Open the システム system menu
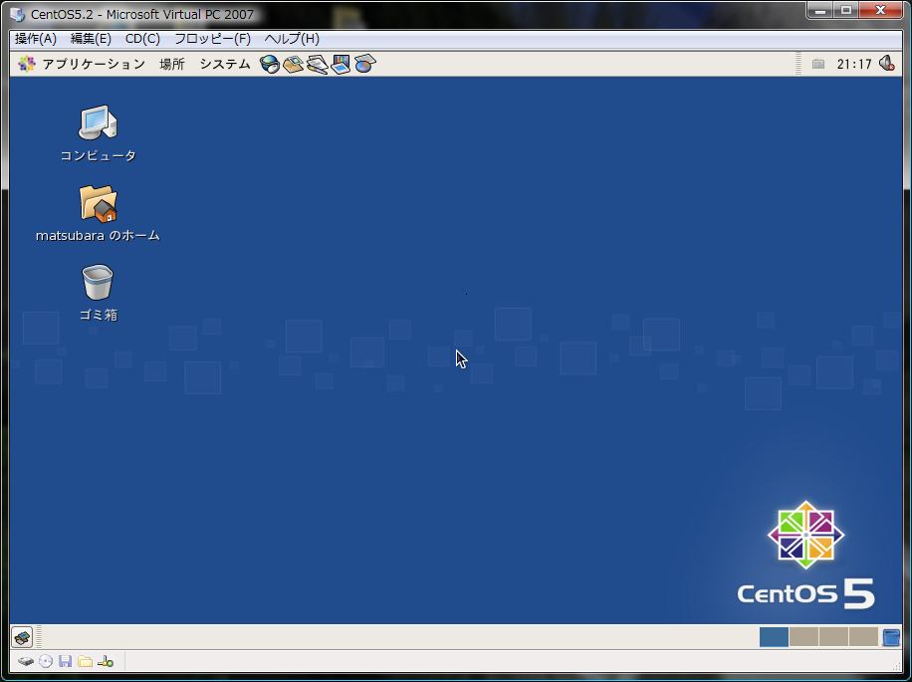 pyautogui.click(x=225, y=64)
